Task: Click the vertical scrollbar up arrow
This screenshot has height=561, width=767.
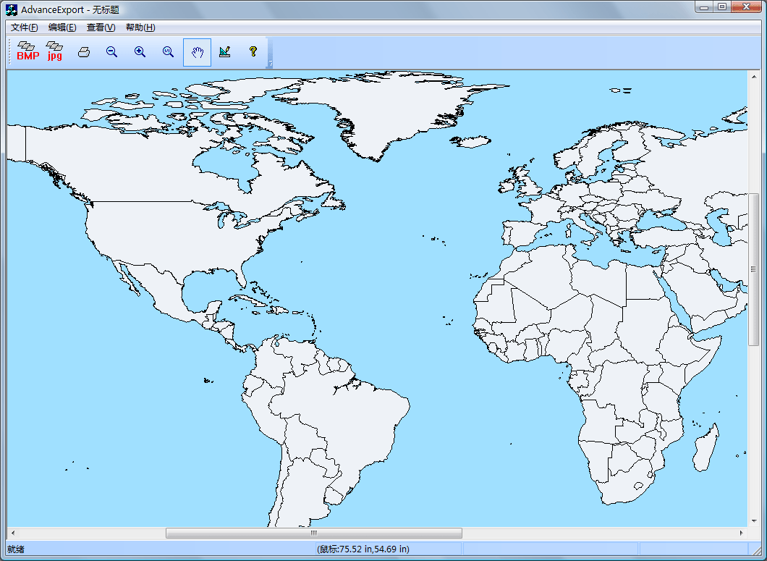Action: pyautogui.click(x=754, y=76)
